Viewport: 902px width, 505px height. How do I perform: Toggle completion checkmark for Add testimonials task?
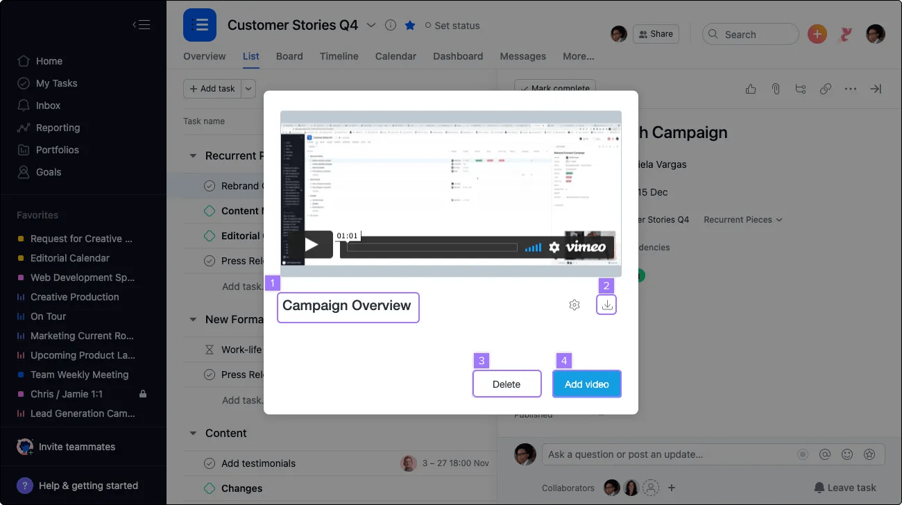[210, 463]
